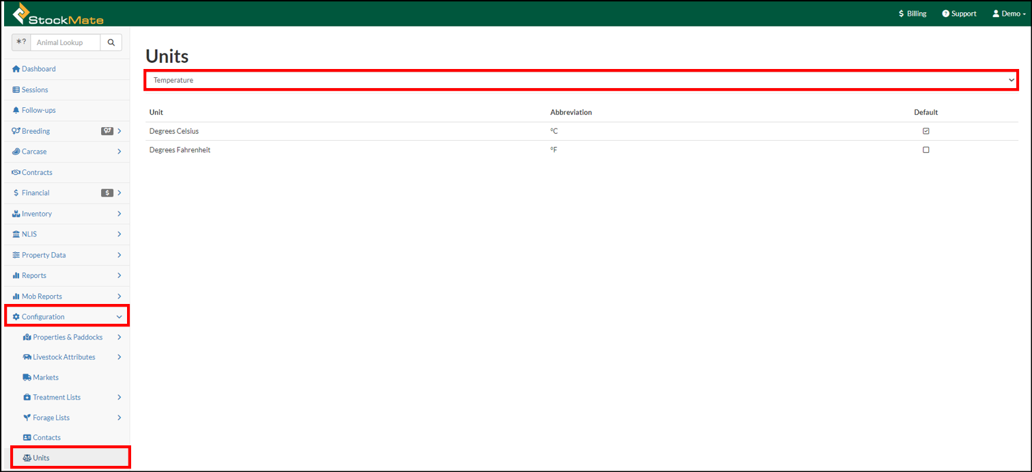The width and height of the screenshot is (1032, 472).
Task: Expand Properties & Paddocks submenu chevron
Action: coord(120,337)
